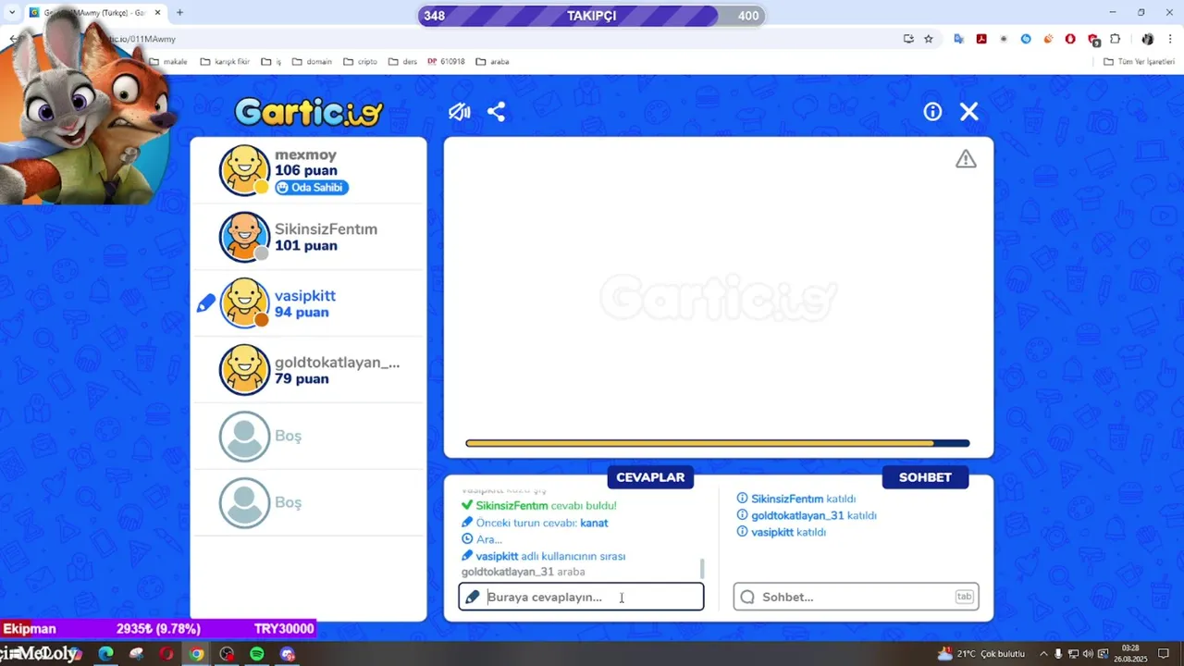Open the 'ders' bookmark folder
Viewport: 1184px width, 666px height.
tap(403, 62)
